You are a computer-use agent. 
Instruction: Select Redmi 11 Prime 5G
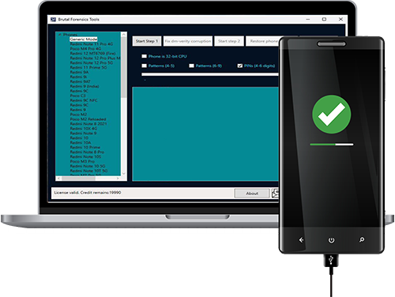(88, 67)
